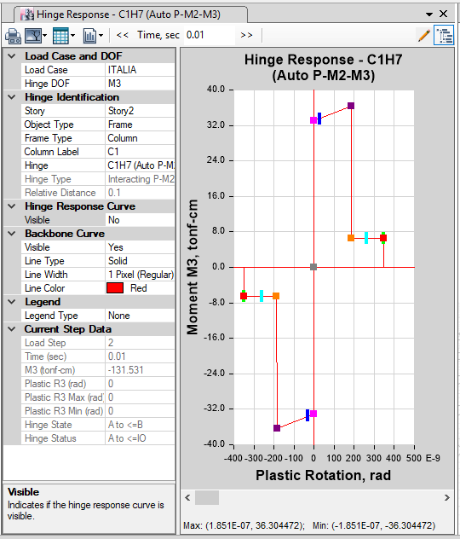Click the upper purple backbone point
This screenshot has height=539, width=460.
click(351, 106)
